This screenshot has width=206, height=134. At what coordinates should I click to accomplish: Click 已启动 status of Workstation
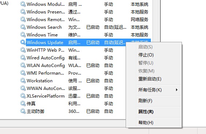(93, 80)
